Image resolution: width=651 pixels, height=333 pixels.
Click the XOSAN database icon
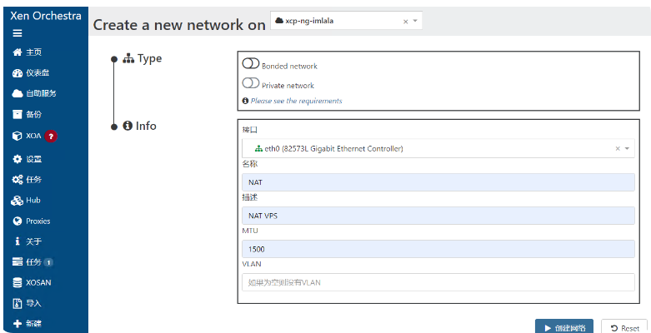[x=17, y=283]
